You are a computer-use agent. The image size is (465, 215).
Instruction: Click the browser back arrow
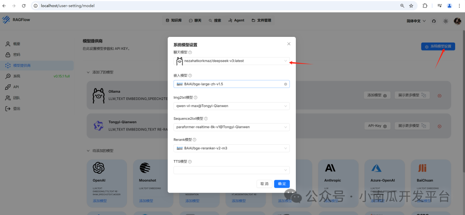[x=4, y=6]
